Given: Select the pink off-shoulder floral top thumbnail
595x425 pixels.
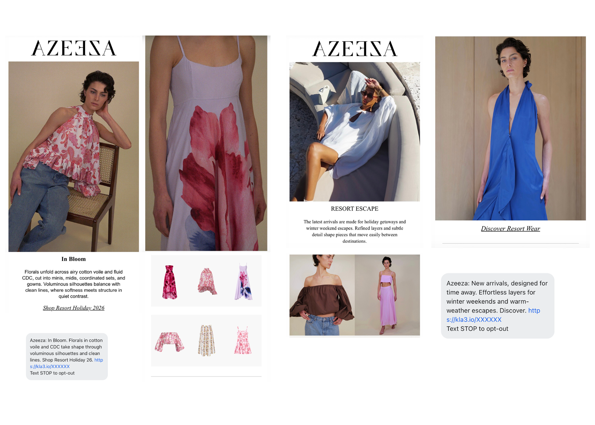Looking at the screenshot, I should point(170,342).
